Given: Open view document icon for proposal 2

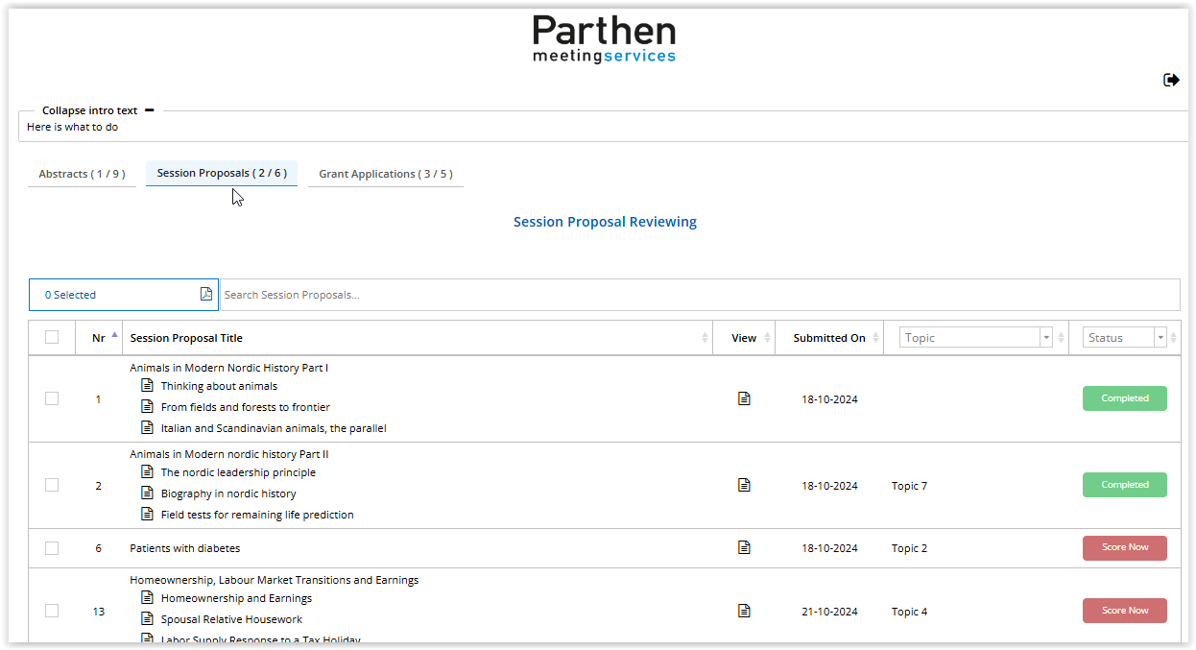Looking at the screenshot, I should [744, 485].
